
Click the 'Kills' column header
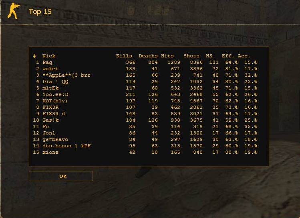coord(124,56)
